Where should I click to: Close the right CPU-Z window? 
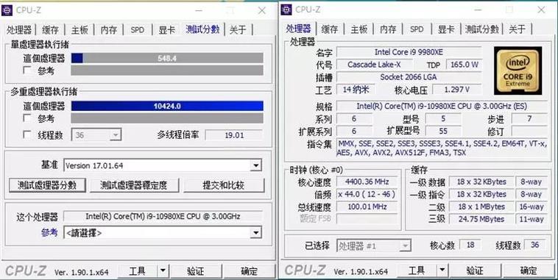coord(541,10)
